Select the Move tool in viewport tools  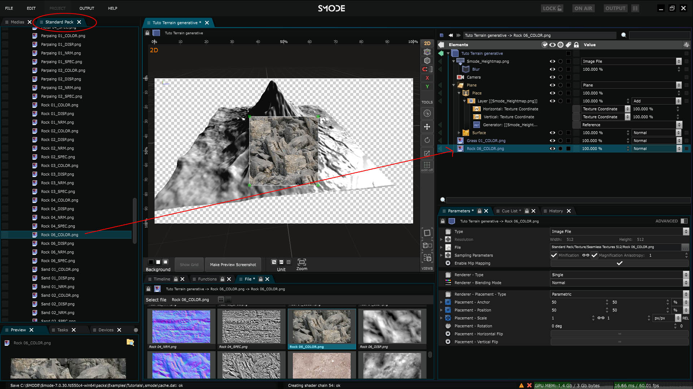click(x=427, y=127)
